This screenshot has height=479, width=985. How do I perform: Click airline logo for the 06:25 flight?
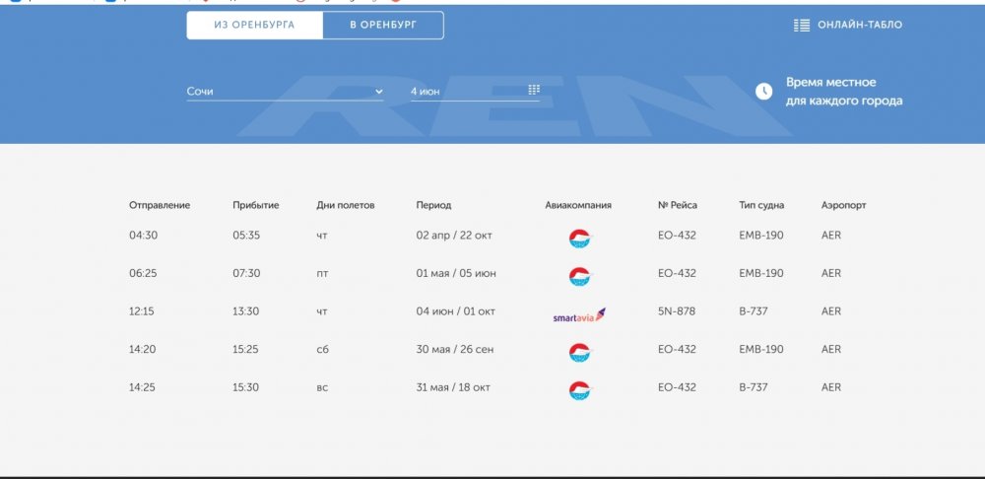tap(578, 276)
